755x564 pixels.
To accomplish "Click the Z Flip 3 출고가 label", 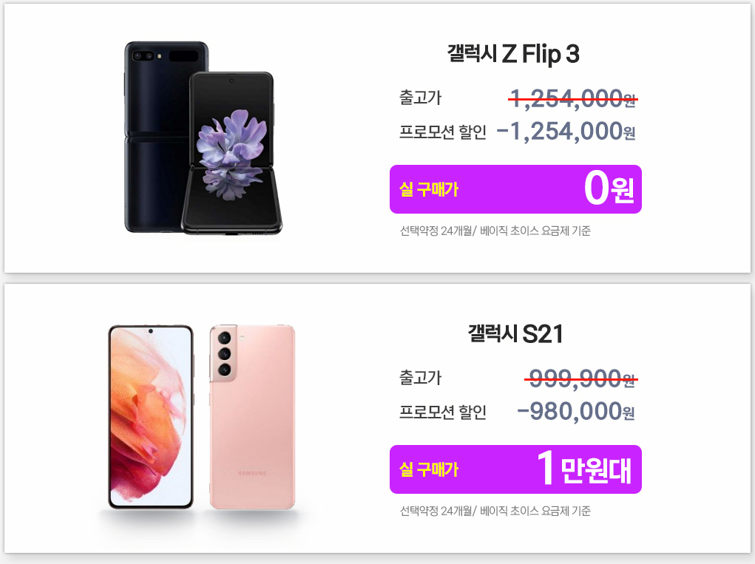I will 420,98.
